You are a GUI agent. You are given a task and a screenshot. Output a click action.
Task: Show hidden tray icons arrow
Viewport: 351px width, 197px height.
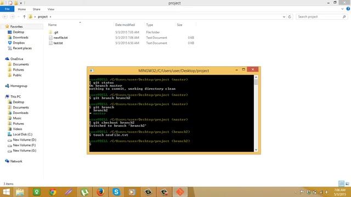(296, 192)
